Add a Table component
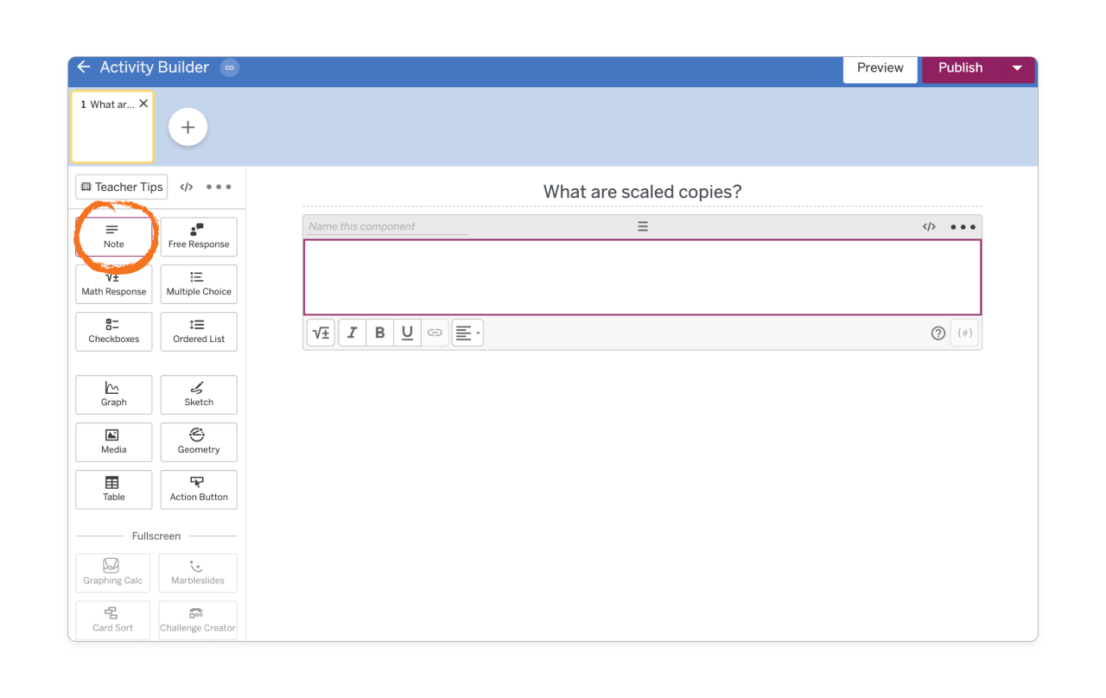The width and height of the screenshot is (1106, 698). [113, 490]
